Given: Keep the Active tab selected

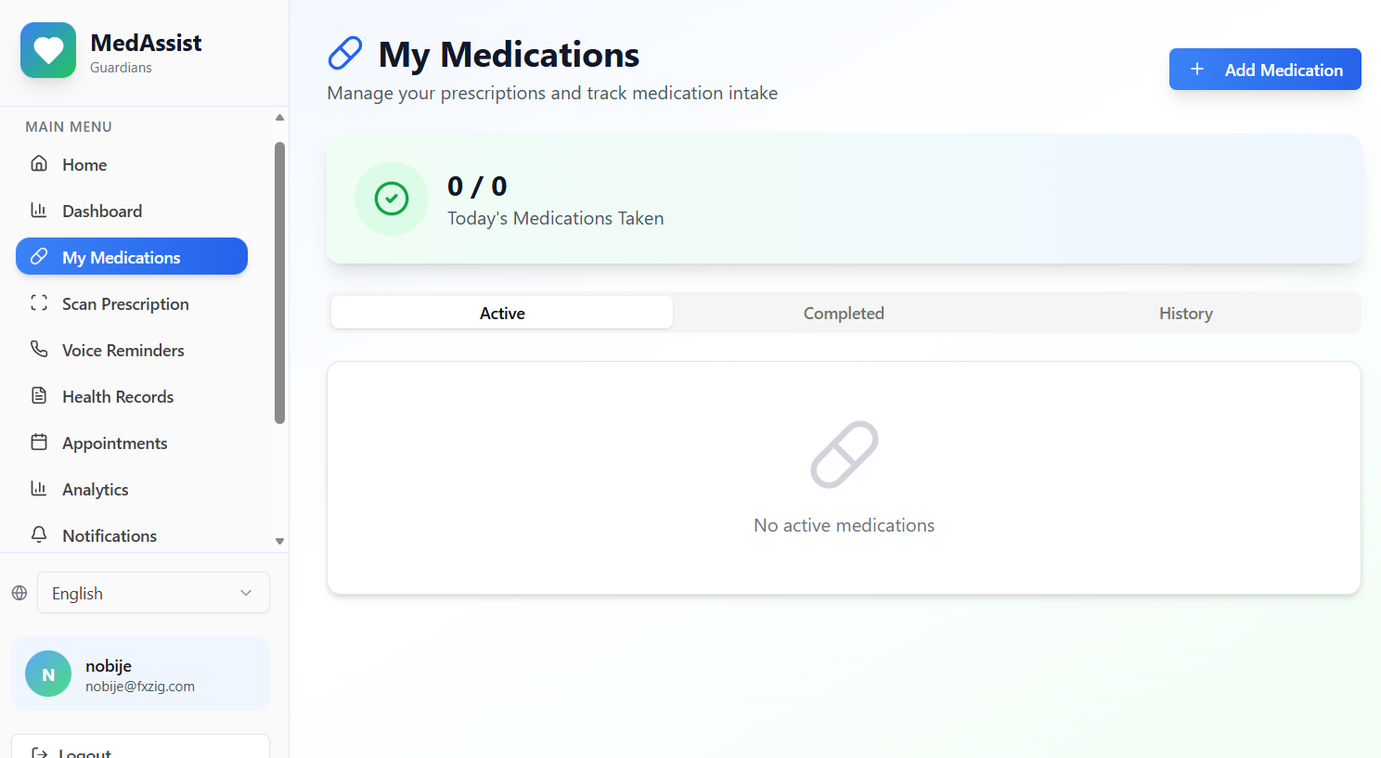Looking at the screenshot, I should coord(501,313).
